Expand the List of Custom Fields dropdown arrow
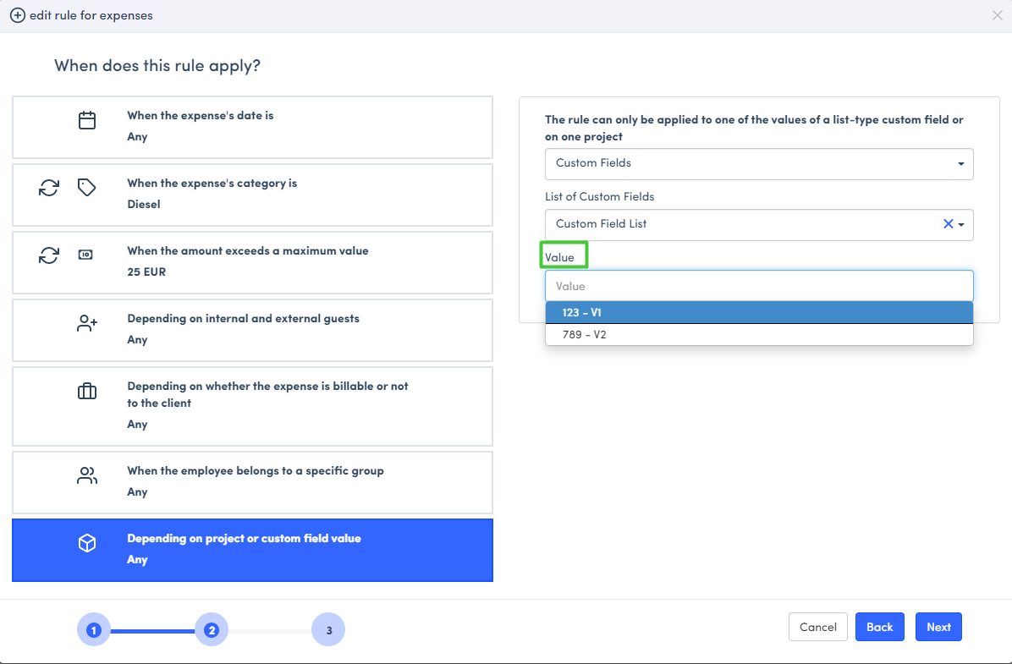1012x664 pixels. 962,225
